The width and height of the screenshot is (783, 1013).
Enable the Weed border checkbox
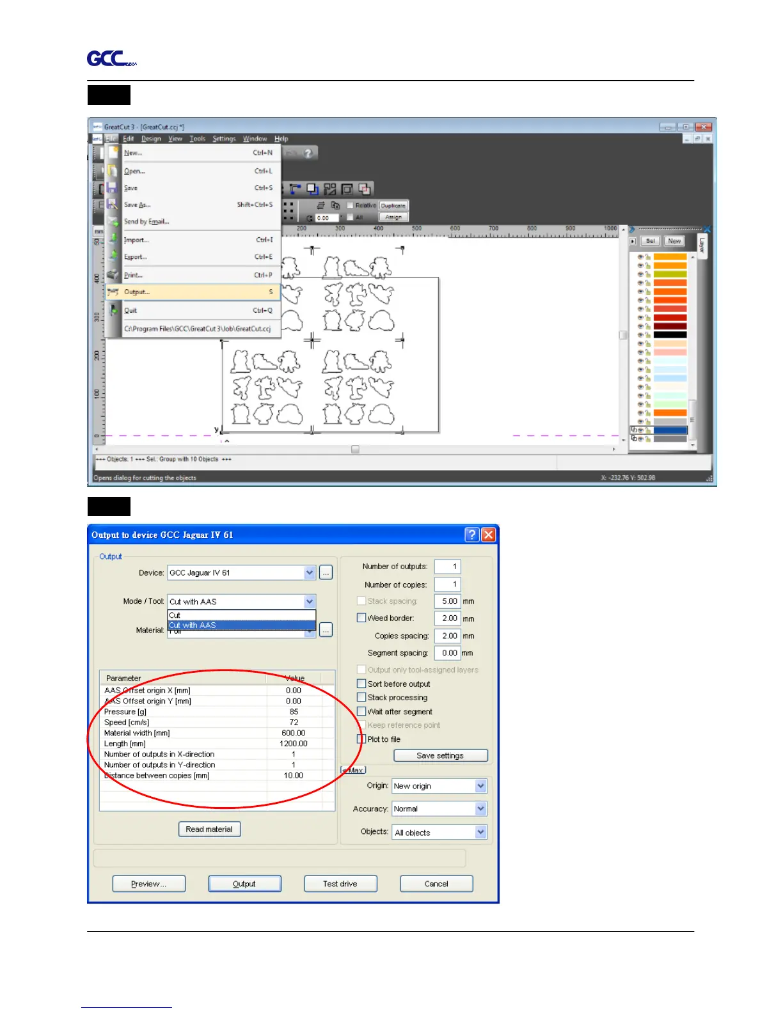click(361, 618)
